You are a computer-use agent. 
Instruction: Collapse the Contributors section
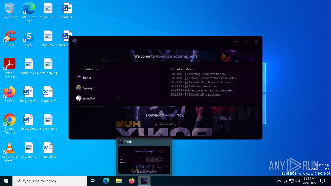77,69
